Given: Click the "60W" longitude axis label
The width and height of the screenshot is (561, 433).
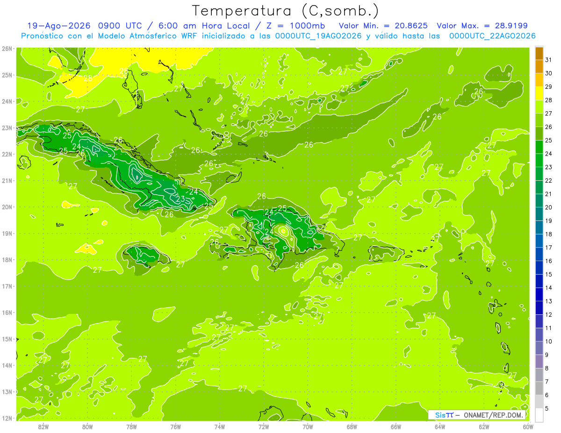Looking at the screenshot, I should tap(528, 426).
